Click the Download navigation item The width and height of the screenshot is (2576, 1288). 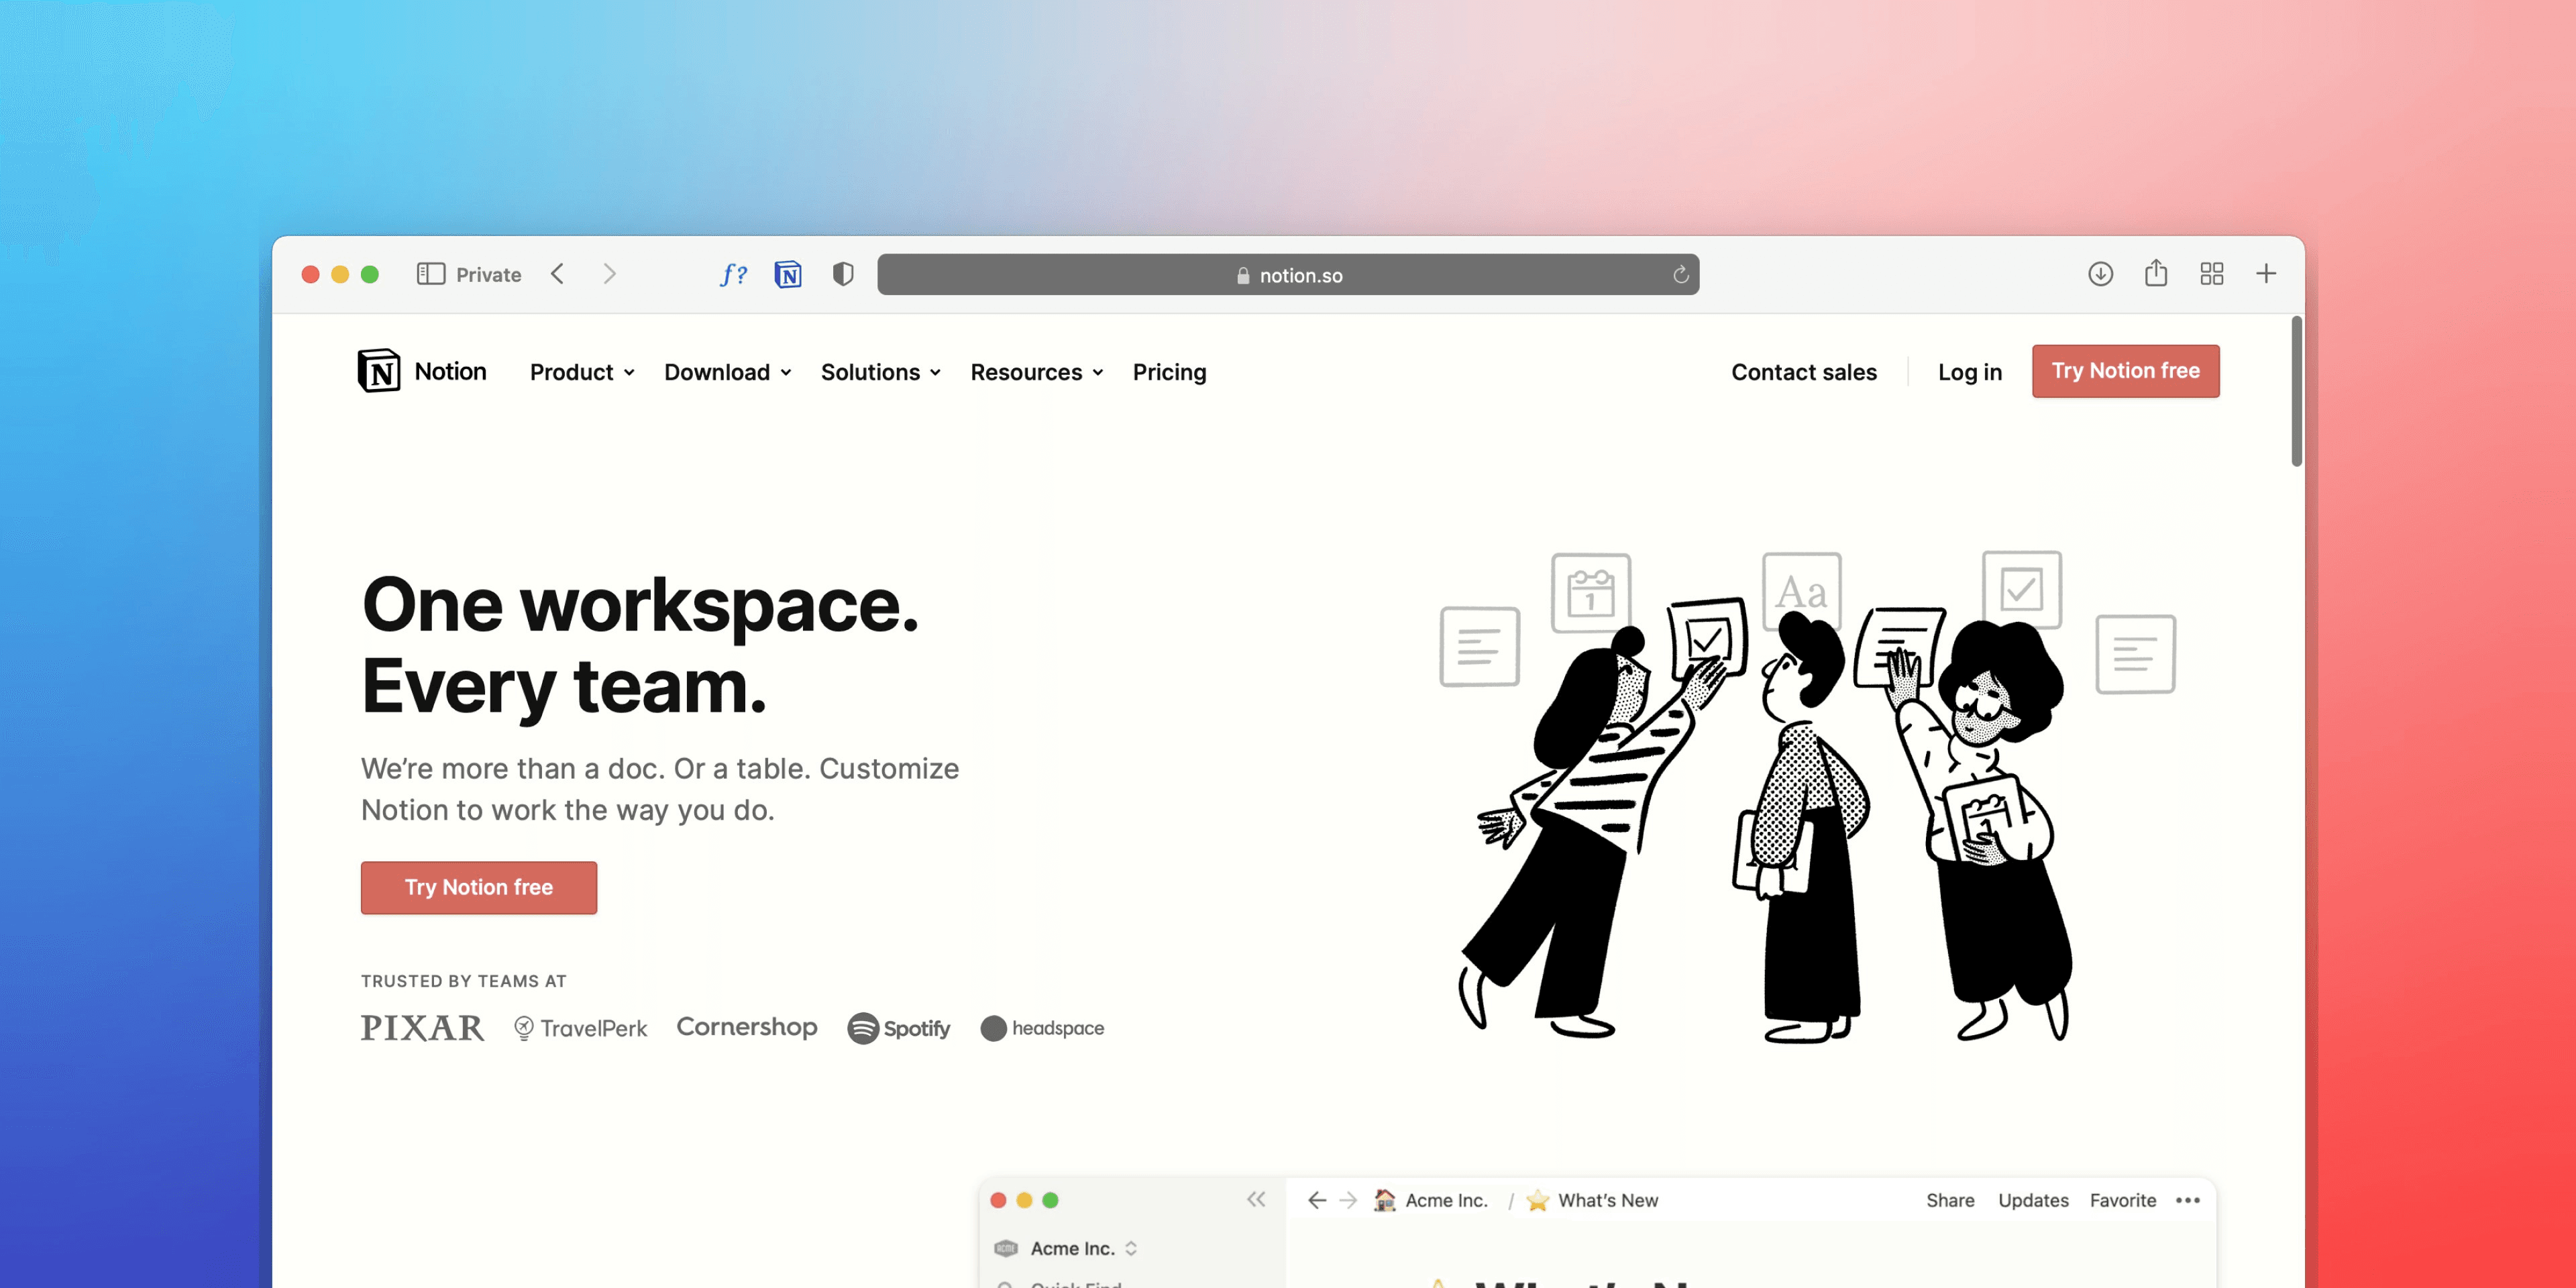[x=726, y=371]
